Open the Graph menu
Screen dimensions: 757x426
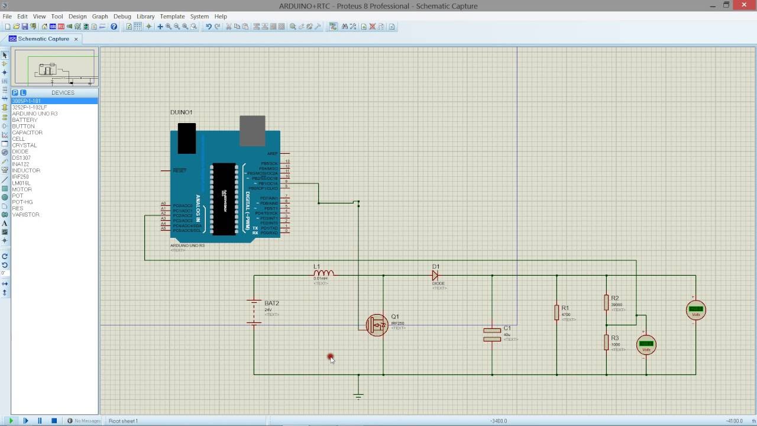click(x=100, y=17)
